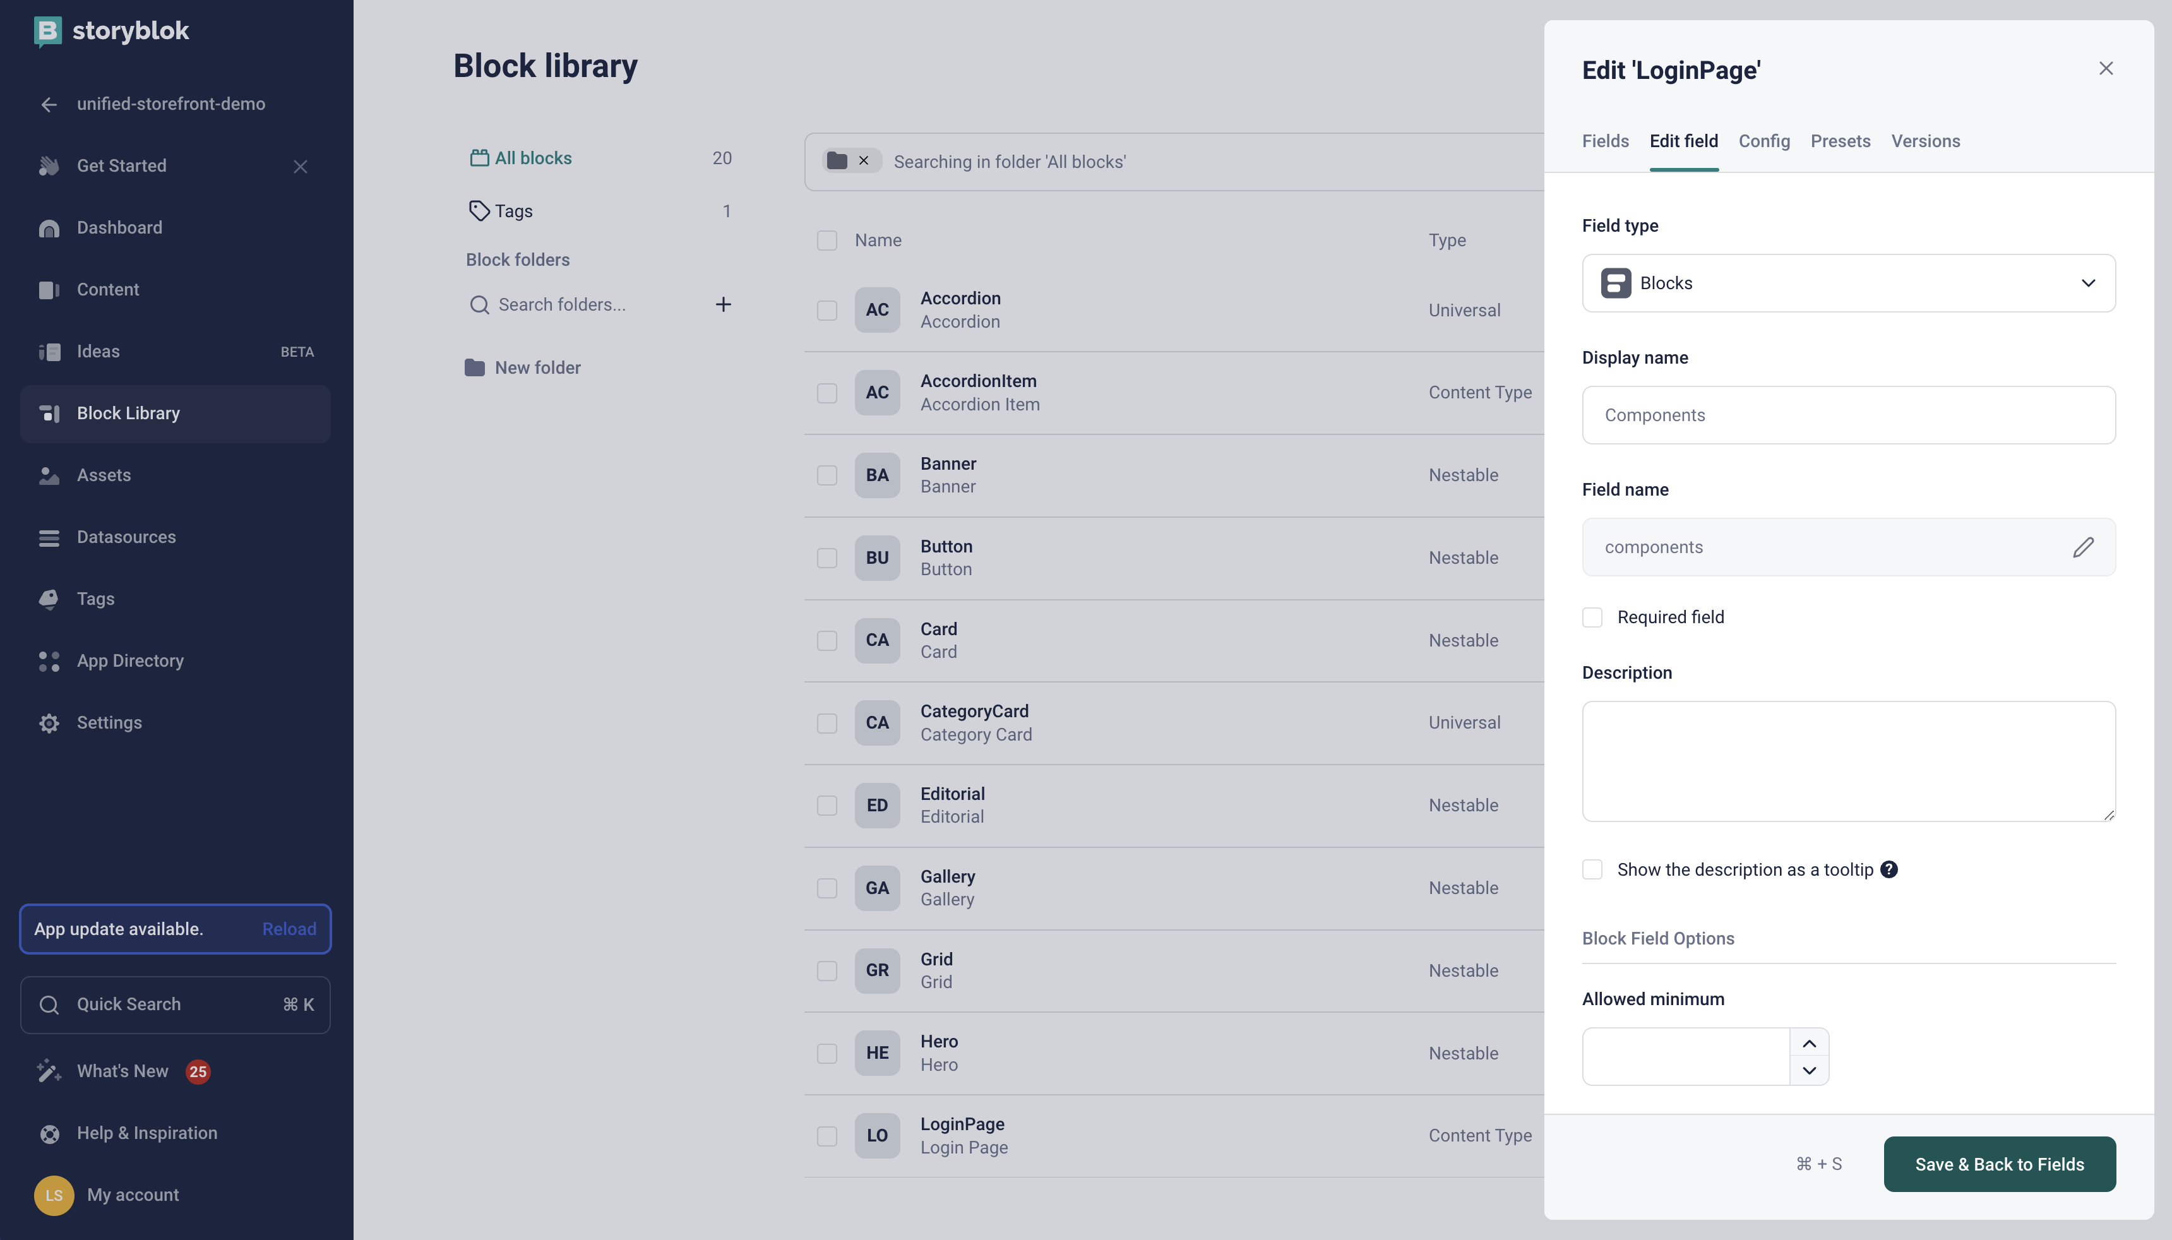
Task: Open the CategoryCard block
Action: (1173, 723)
